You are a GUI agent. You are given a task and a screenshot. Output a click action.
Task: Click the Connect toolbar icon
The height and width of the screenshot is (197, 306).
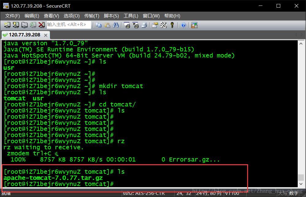pos(7,25)
